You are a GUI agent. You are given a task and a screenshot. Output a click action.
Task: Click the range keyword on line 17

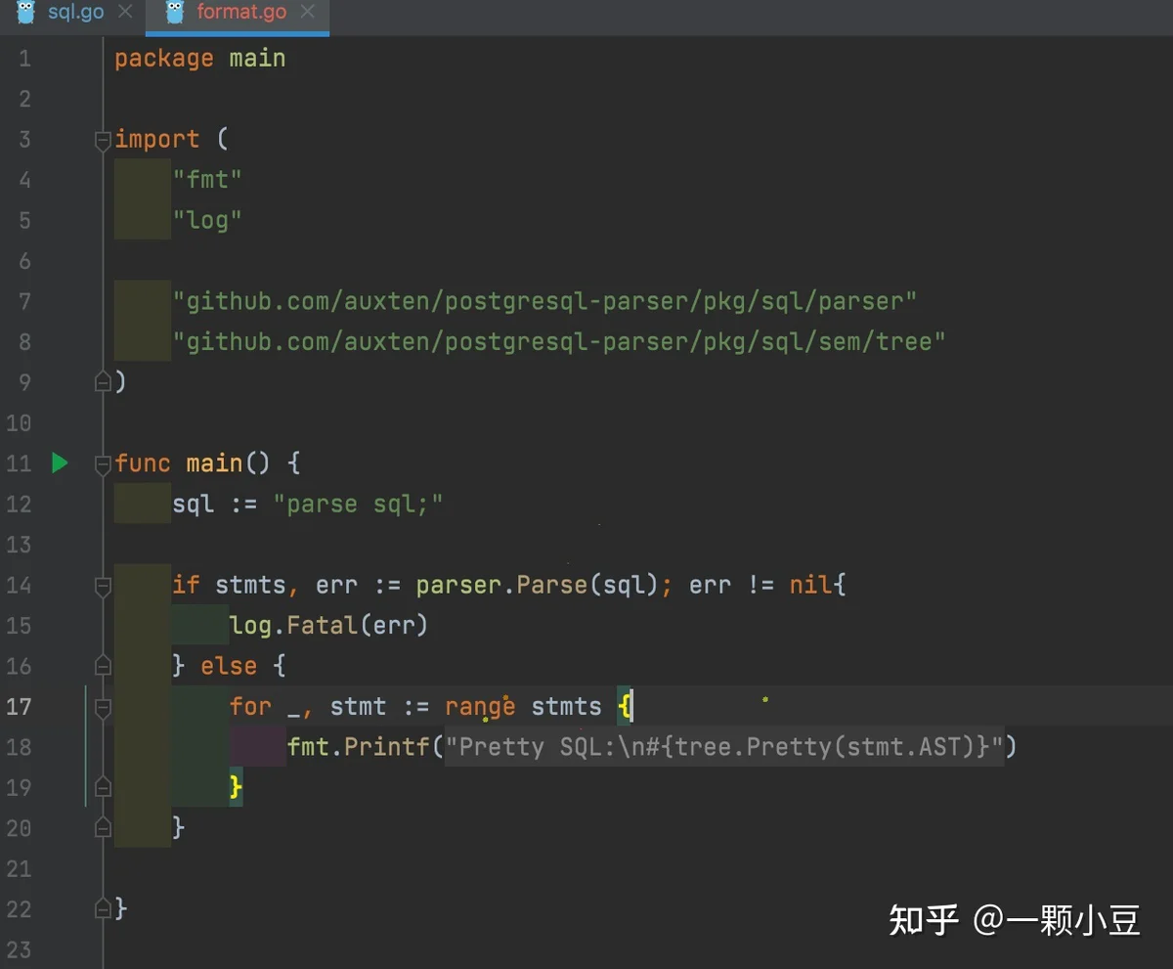point(480,706)
